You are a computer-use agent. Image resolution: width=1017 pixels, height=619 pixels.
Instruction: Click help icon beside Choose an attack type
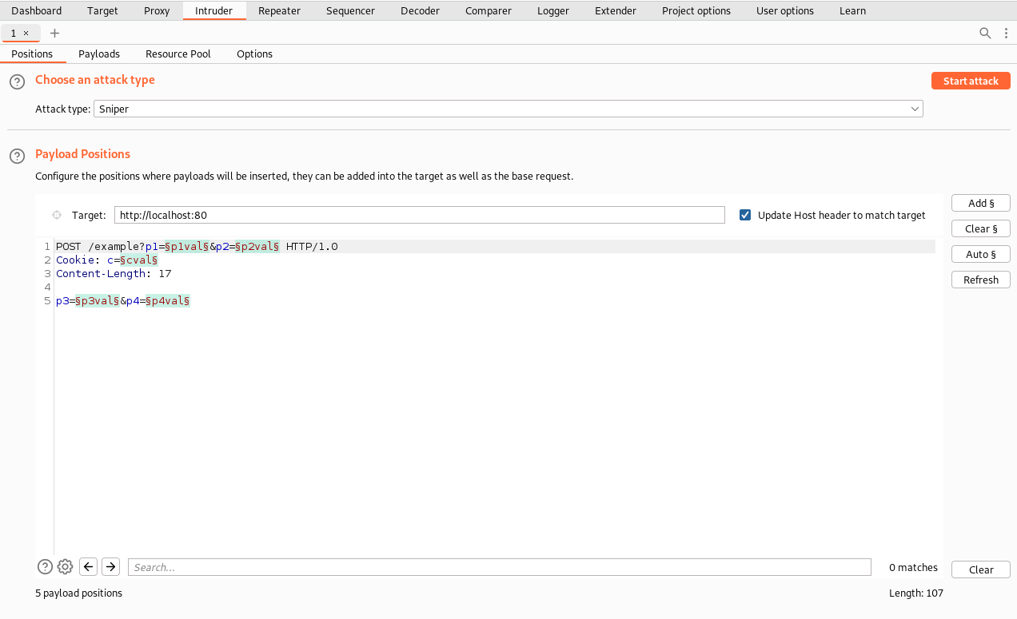(x=17, y=81)
